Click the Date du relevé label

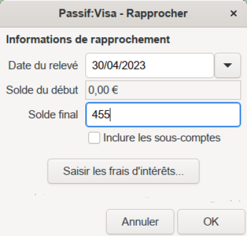click(x=43, y=66)
